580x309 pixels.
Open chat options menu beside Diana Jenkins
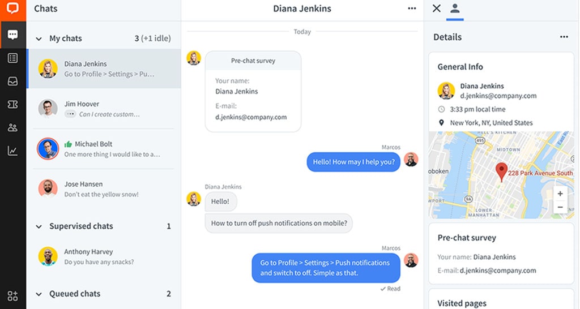click(x=412, y=8)
